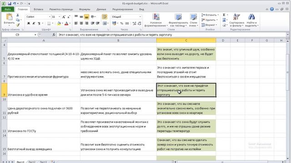Activate the Format Painter brush
The height and width of the screenshot is (163, 291).
[18, 25]
